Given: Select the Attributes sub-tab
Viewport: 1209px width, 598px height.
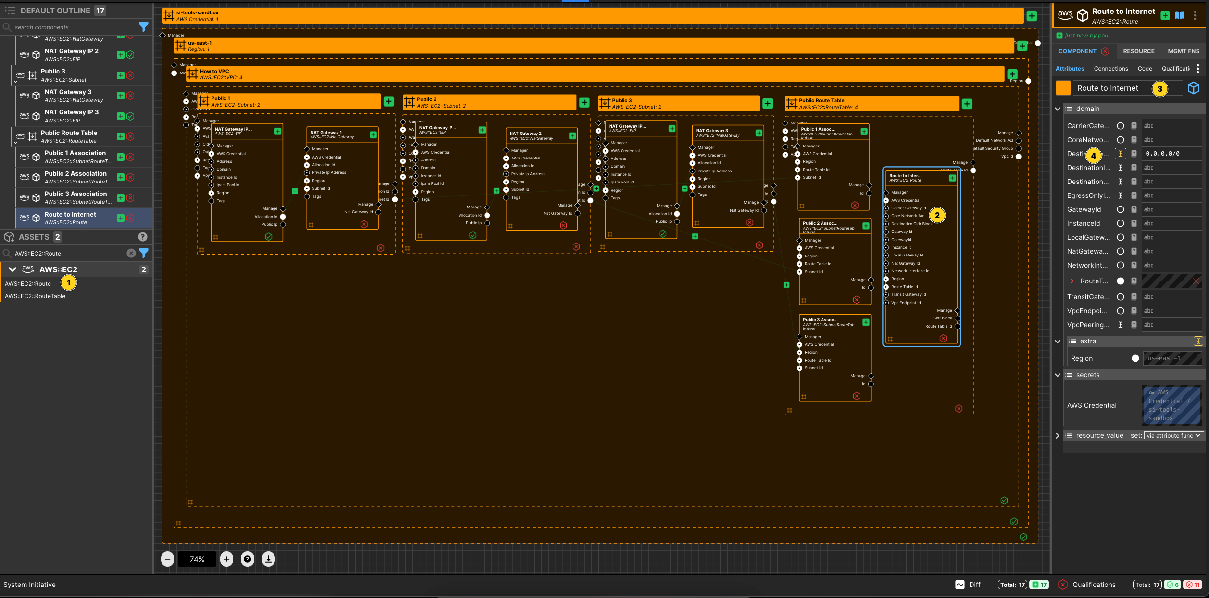Looking at the screenshot, I should (1070, 69).
